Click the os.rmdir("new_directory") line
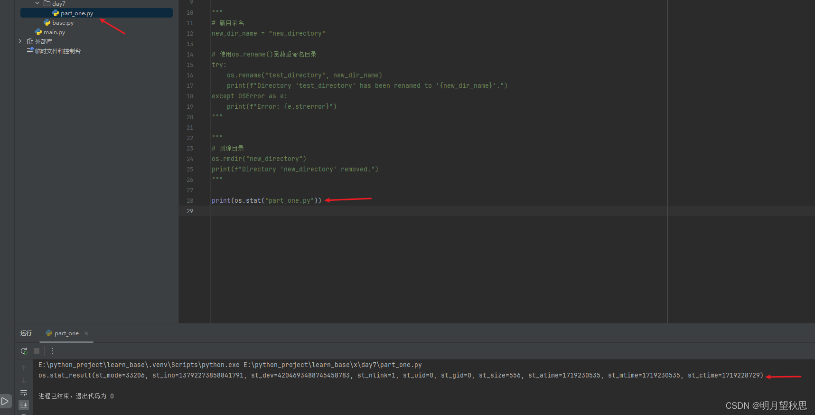 259,159
